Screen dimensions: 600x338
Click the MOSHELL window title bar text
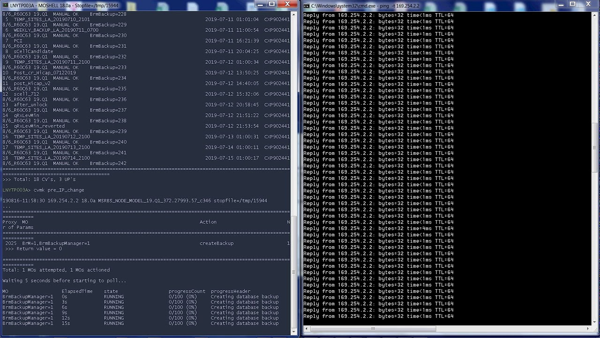tap(64, 6)
